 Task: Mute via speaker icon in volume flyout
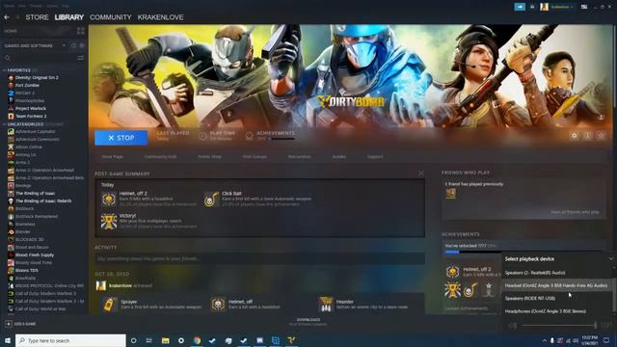click(512, 326)
